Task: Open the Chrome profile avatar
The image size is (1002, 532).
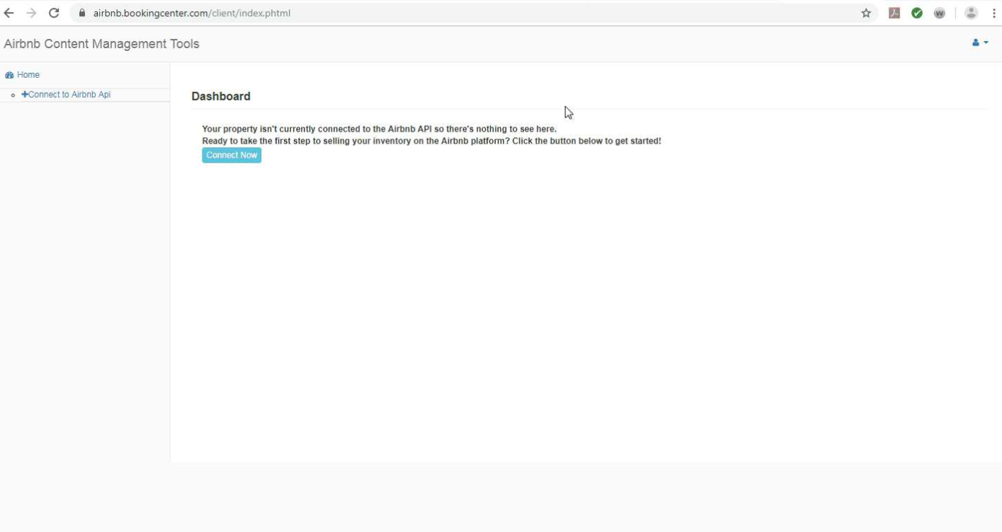Action: click(972, 13)
